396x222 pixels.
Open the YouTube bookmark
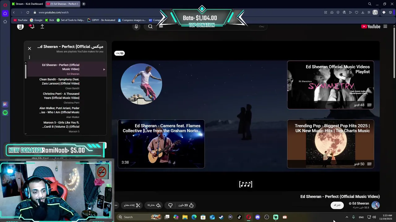[20, 20]
